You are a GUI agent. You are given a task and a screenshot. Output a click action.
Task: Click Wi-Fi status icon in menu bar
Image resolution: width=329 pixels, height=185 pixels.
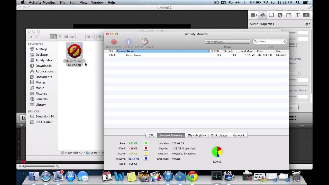(x=266, y=3)
